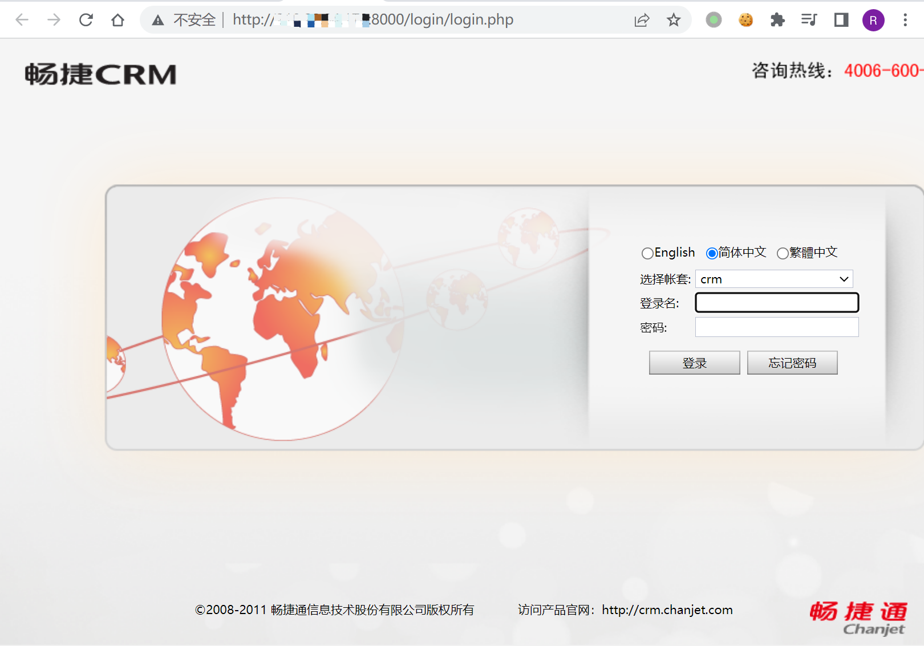Open the Chrome three-dot menu
The image size is (924, 646).
click(x=905, y=20)
